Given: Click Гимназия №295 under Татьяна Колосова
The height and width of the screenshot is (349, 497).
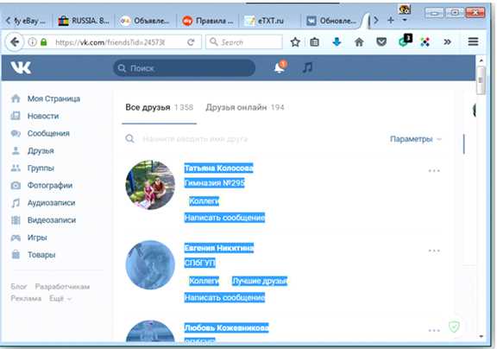Looking at the screenshot, I should coord(215,183).
